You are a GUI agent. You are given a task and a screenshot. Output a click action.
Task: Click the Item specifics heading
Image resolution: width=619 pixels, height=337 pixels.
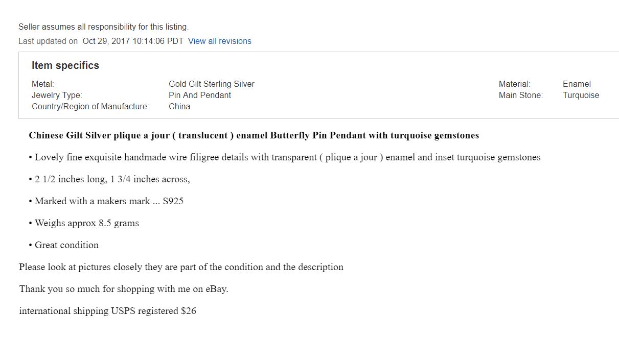click(65, 66)
